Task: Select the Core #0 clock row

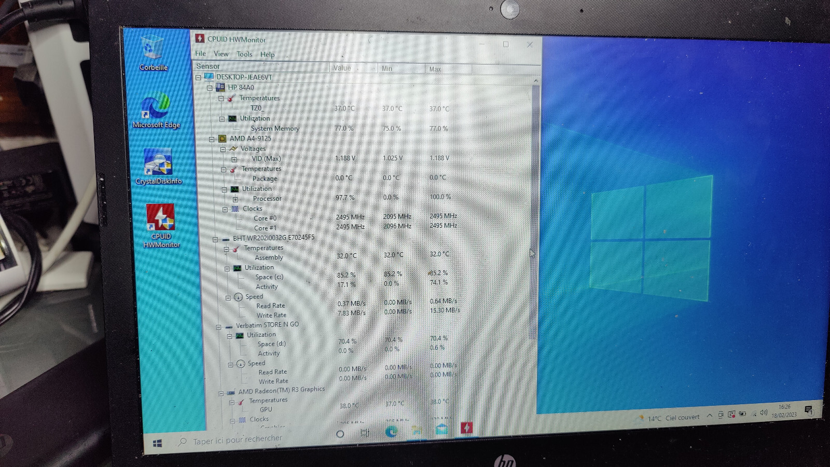Action: 265,218
